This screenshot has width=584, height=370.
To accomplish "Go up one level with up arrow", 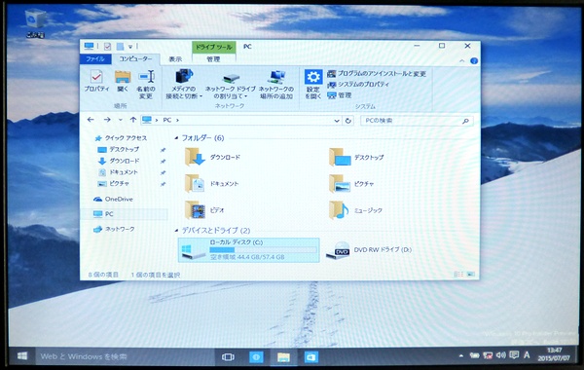I will [x=133, y=120].
